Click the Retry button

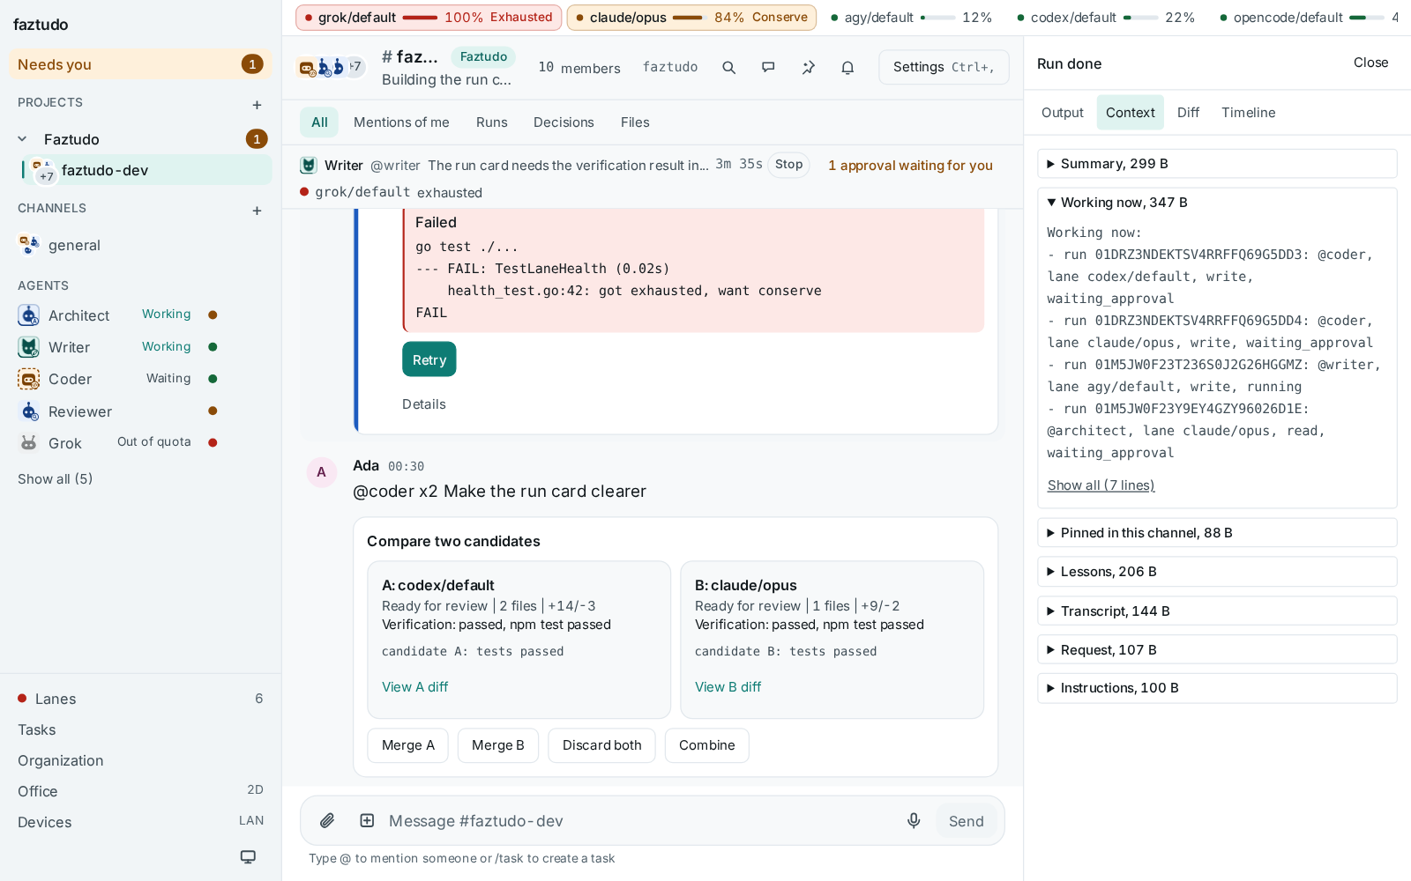click(x=429, y=359)
